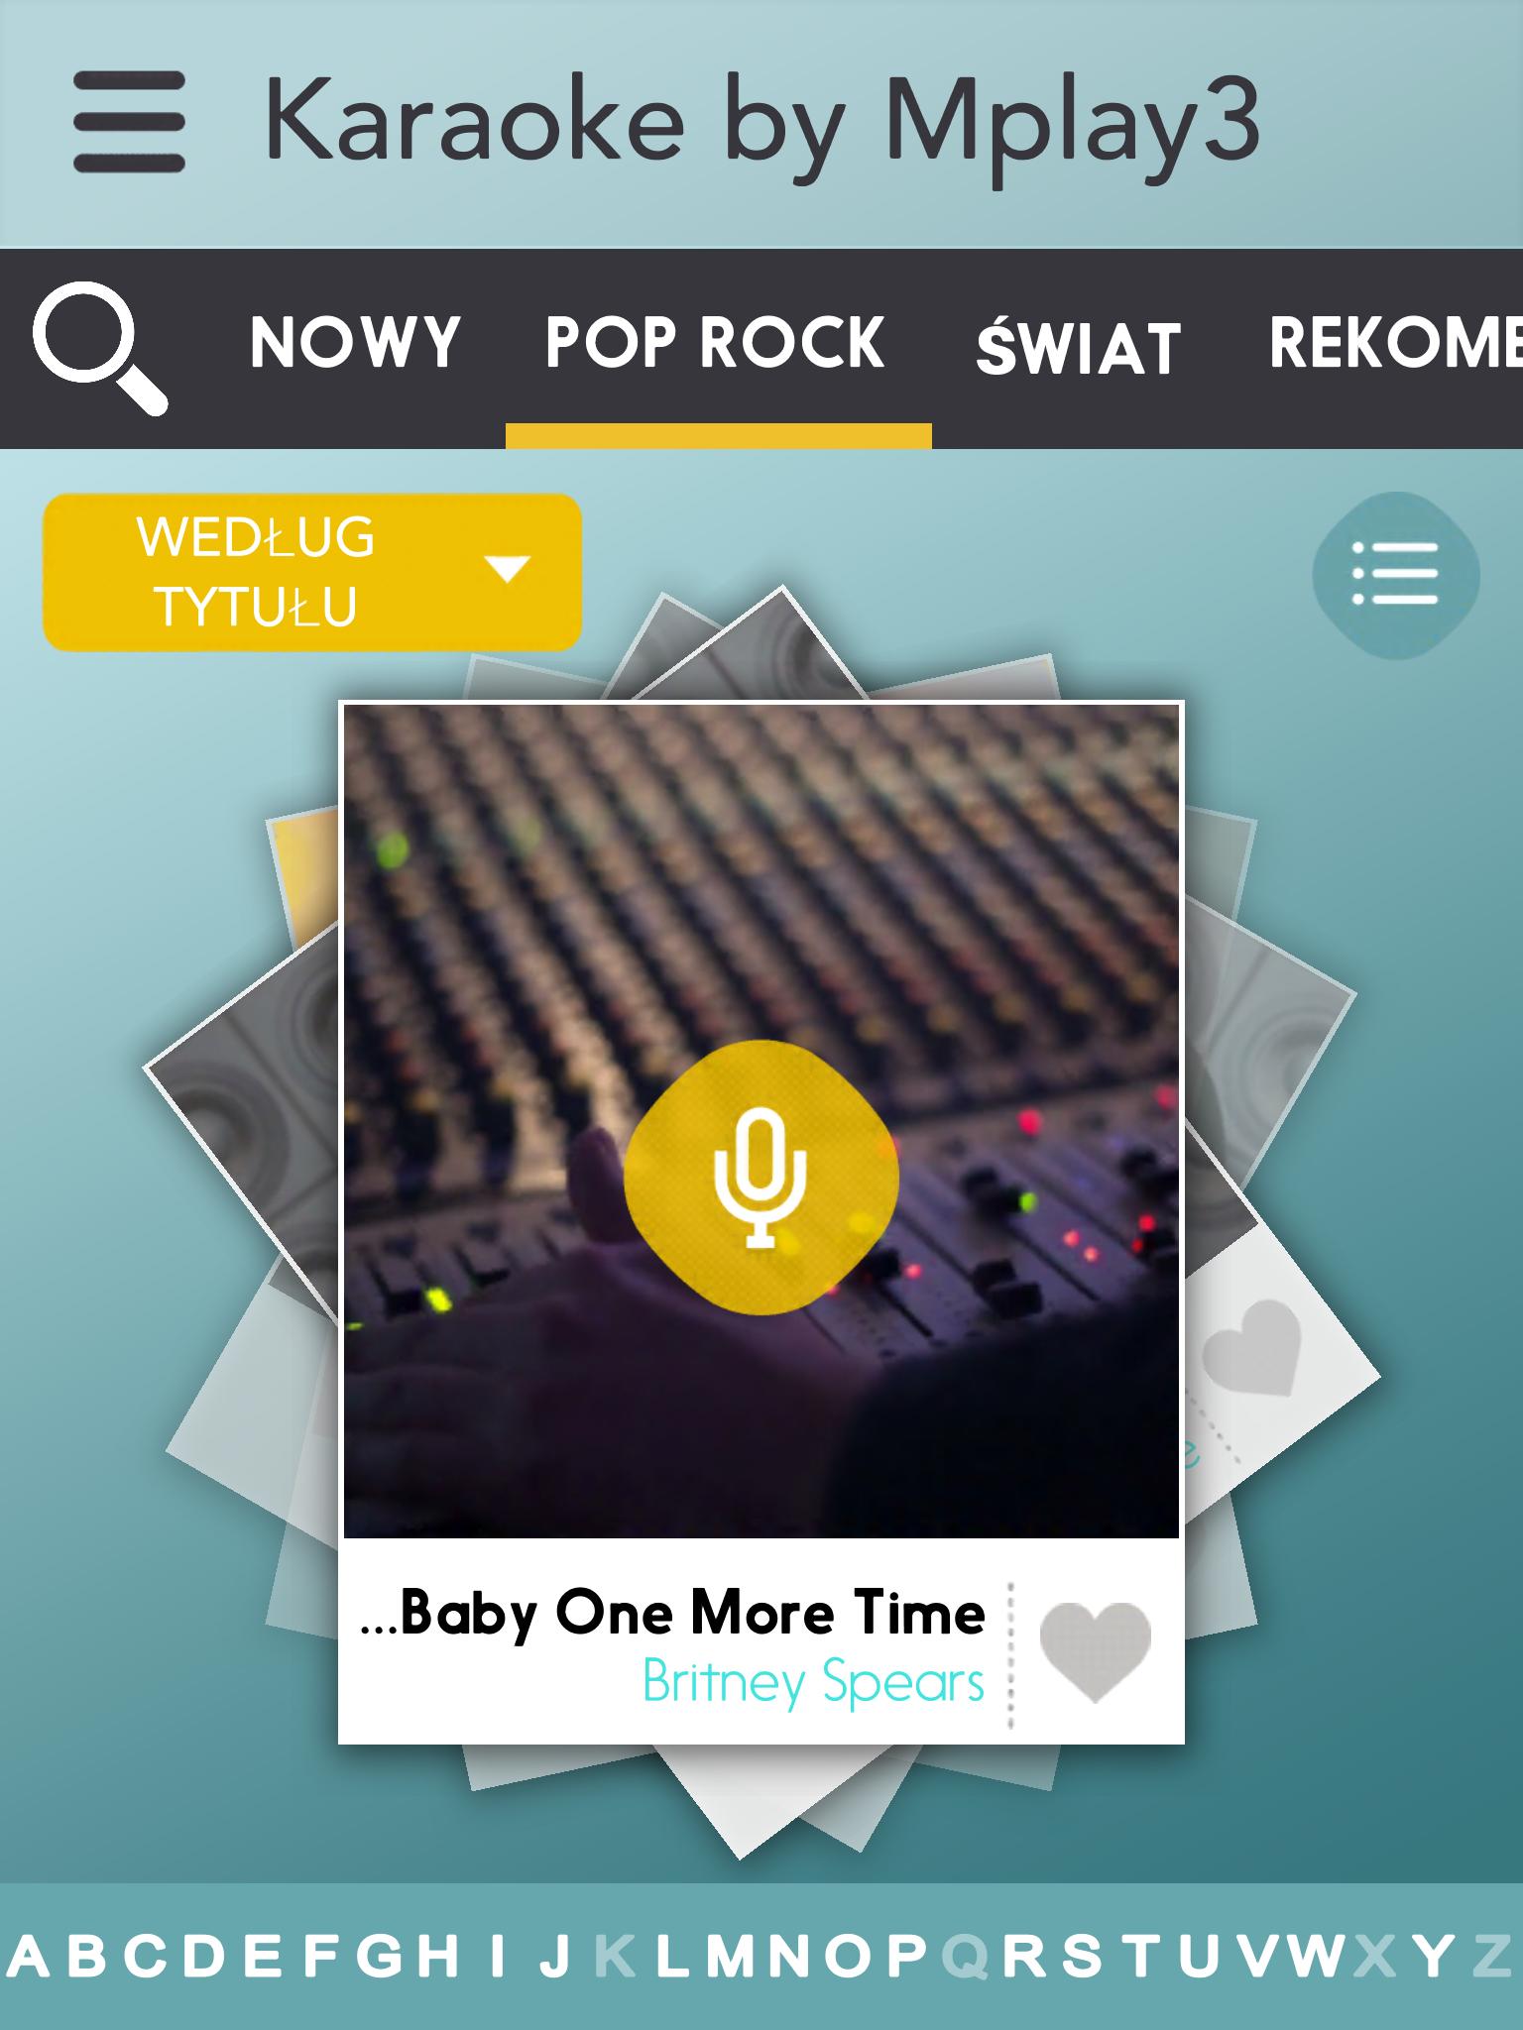The height and width of the screenshot is (2030, 1523).
Task: Toggle heart on the card behind
Action: (x=1252, y=1348)
